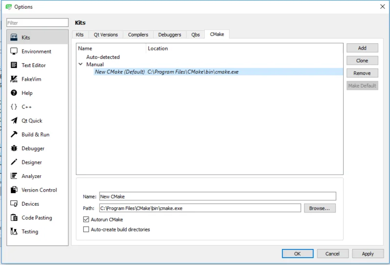Select the Text Editor category icon
The image size is (390, 265).
pyautogui.click(x=14, y=65)
